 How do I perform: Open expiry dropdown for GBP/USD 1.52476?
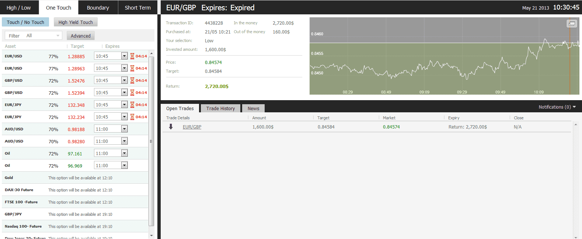pyautogui.click(x=124, y=80)
